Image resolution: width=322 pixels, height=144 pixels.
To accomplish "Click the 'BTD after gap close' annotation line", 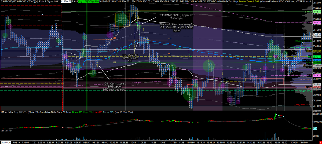I will coord(114,90).
